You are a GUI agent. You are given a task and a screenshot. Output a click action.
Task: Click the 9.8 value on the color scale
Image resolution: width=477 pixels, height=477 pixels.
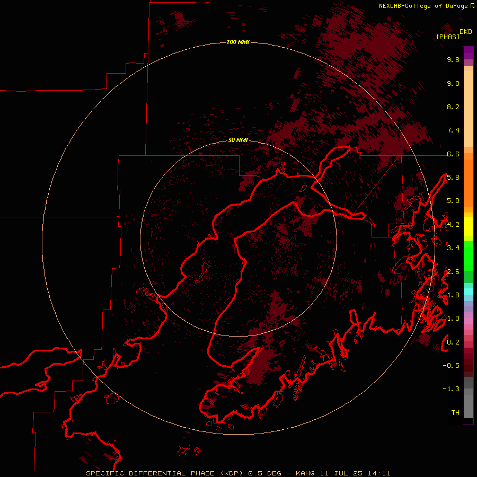[453, 59]
